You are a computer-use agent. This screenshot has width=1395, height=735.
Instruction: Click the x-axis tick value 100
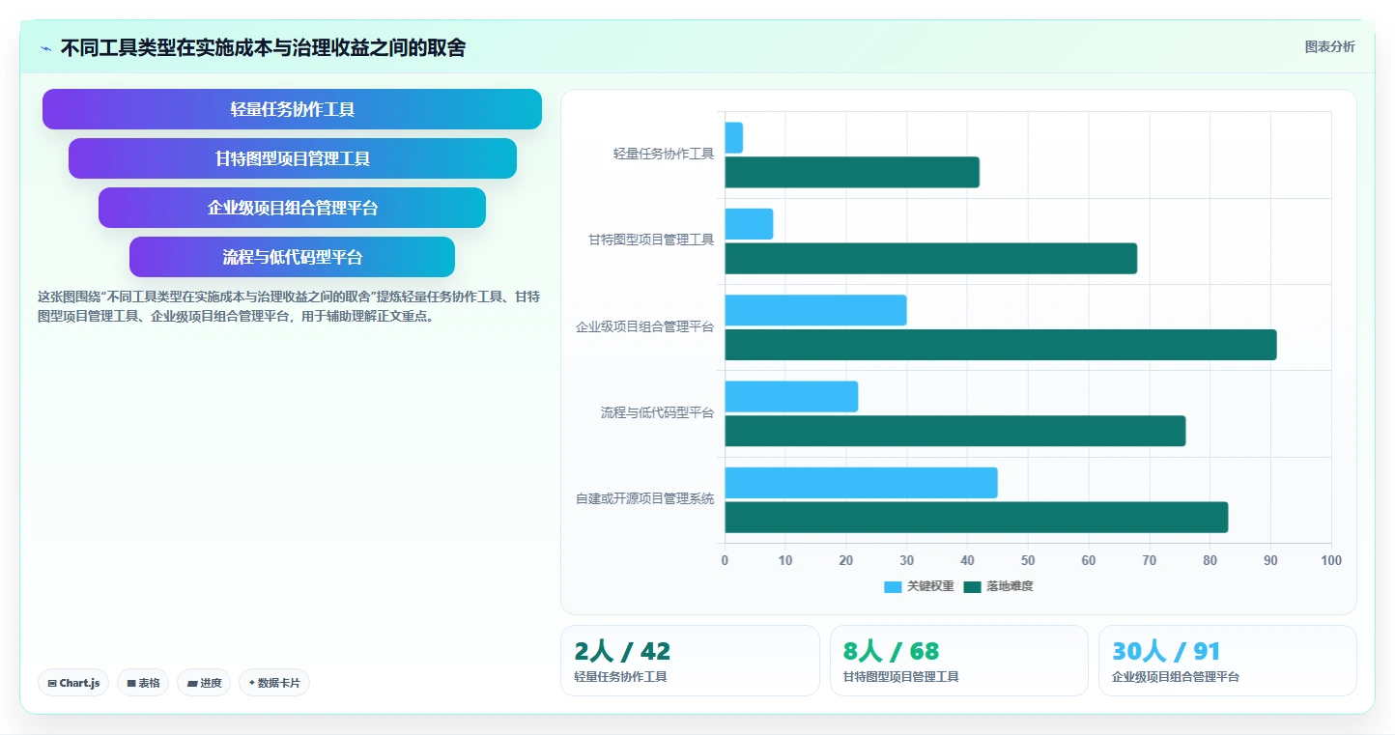pyautogui.click(x=1331, y=560)
